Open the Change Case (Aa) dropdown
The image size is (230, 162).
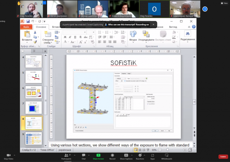(x=73, y=42)
